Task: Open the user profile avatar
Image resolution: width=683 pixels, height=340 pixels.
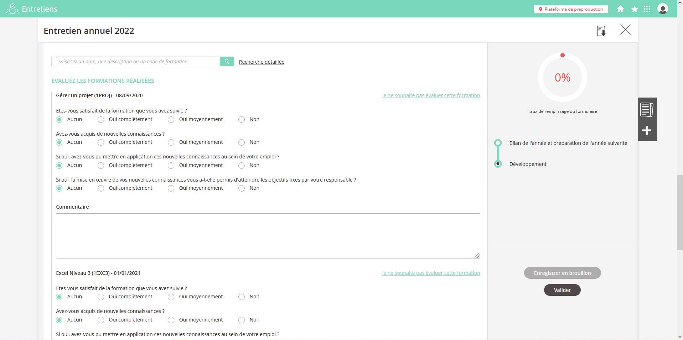Action: point(662,9)
